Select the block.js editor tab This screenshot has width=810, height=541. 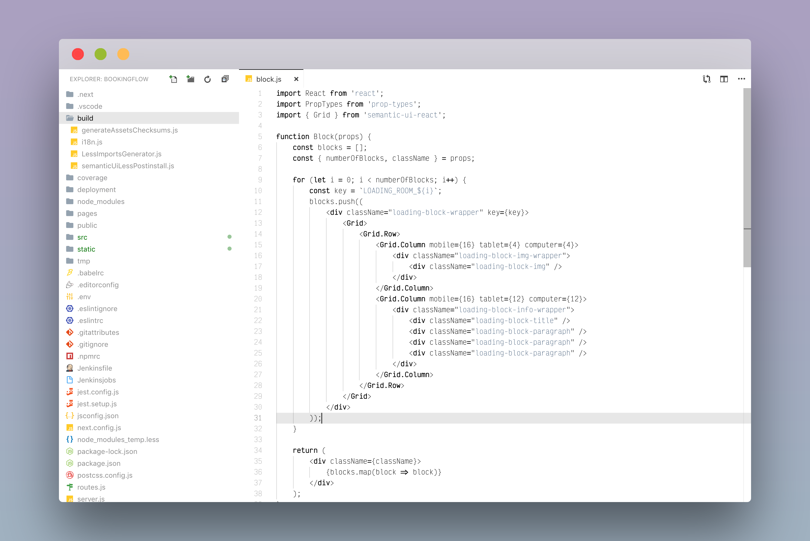tap(268, 79)
